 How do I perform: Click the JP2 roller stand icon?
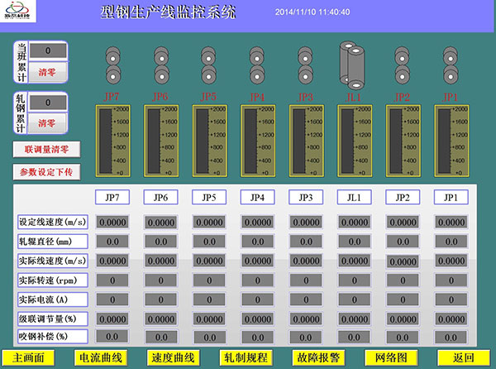pyautogui.click(x=402, y=65)
